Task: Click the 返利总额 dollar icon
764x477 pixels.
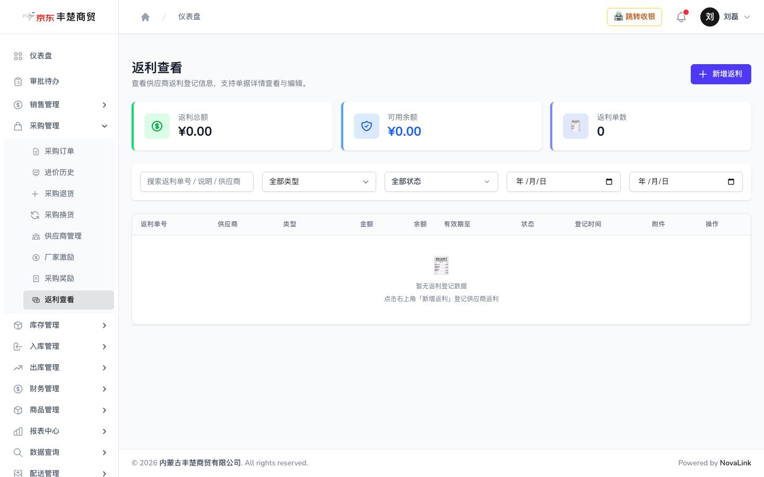Action: [x=157, y=126]
